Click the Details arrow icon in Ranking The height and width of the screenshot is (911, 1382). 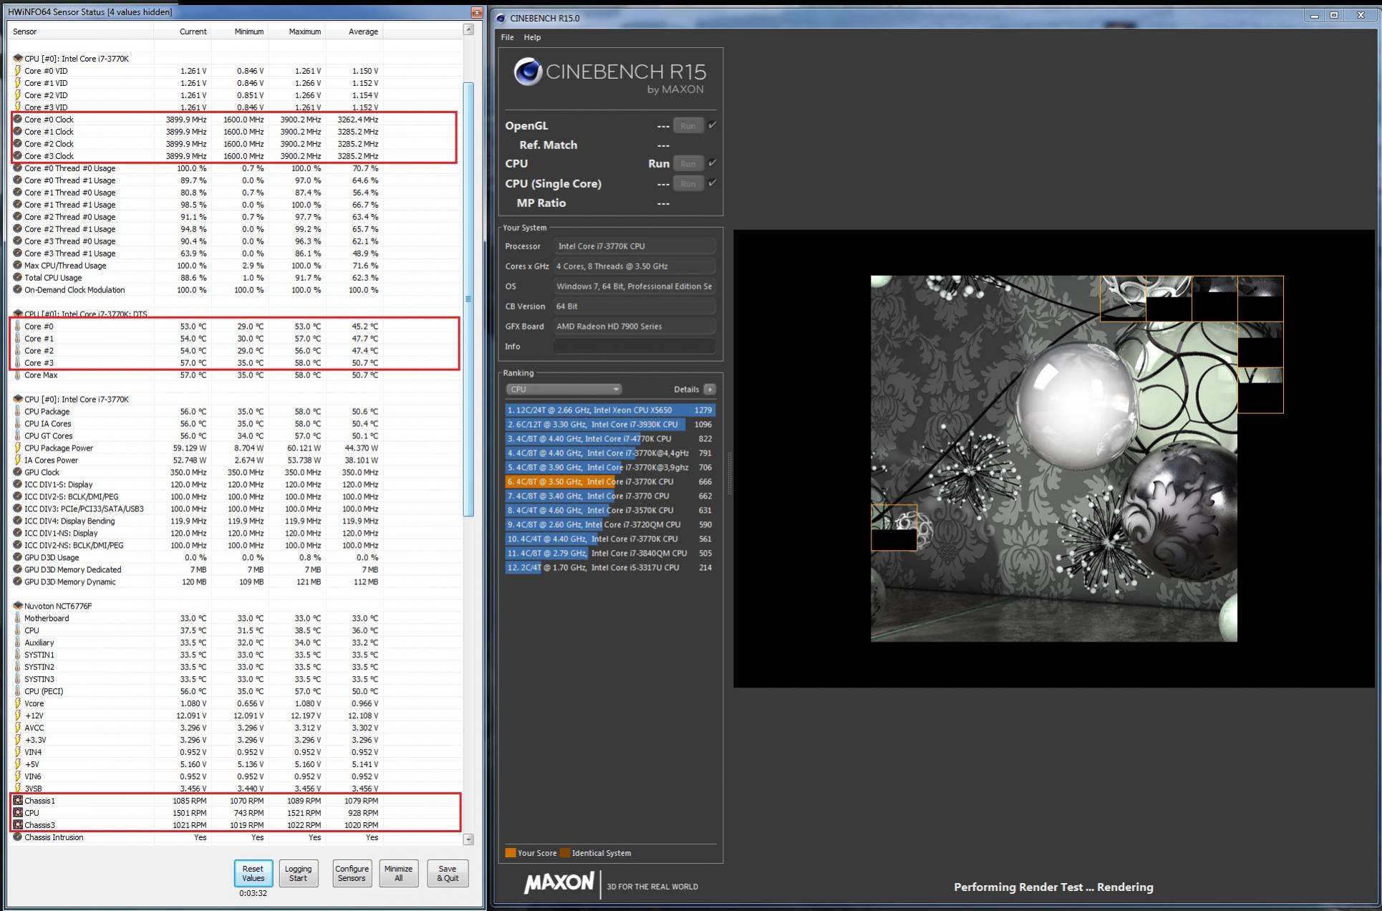coord(709,390)
